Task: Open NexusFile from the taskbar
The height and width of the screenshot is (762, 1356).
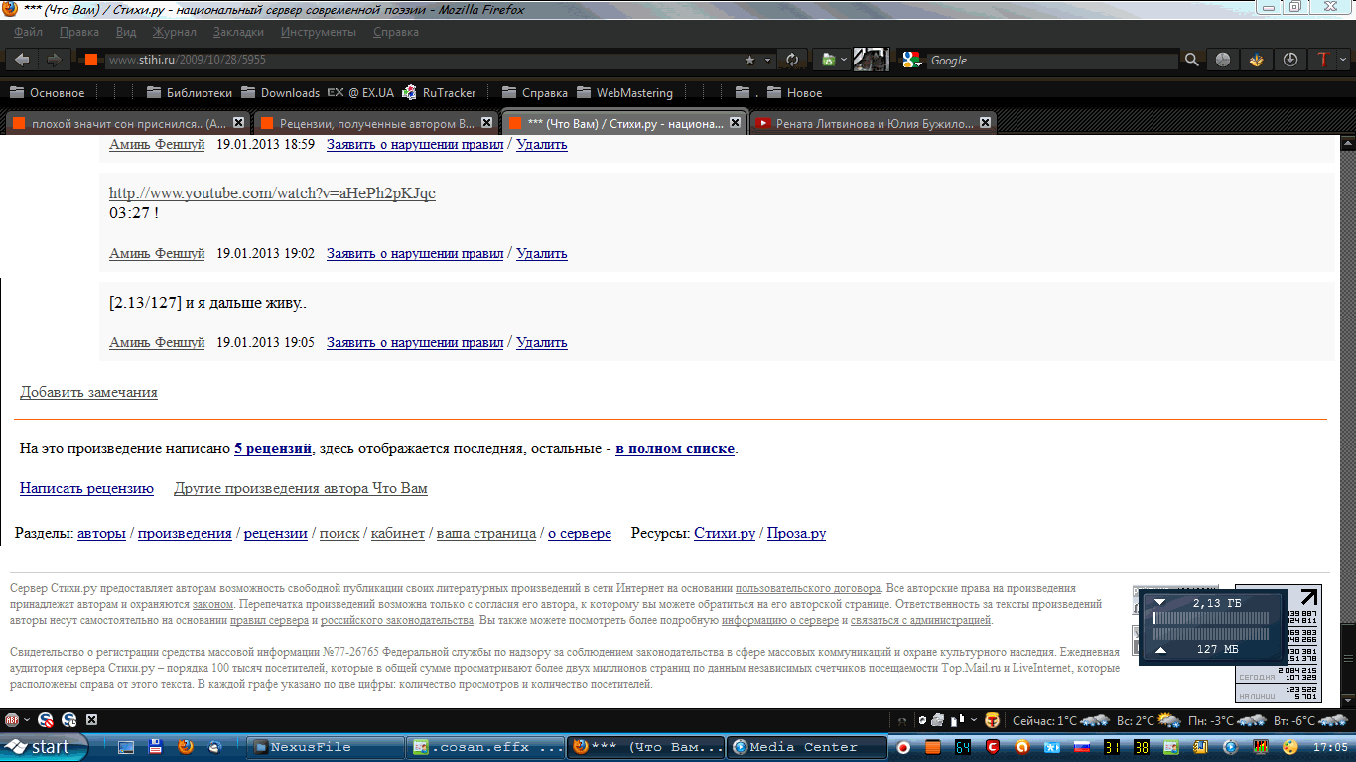Action: 326,747
